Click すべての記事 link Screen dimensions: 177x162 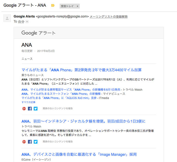coord(28,102)
